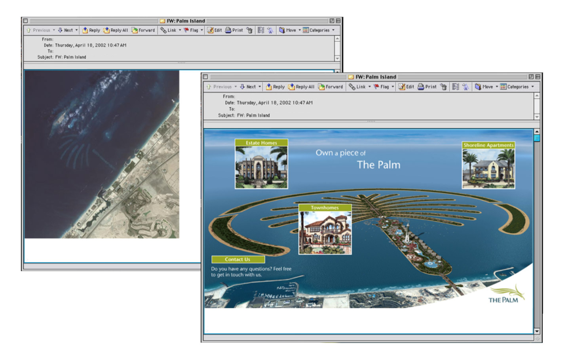Click the trash can icon in the front window
Image resolution: width=570 pixels, height=356 pixels.
point(443,87)
